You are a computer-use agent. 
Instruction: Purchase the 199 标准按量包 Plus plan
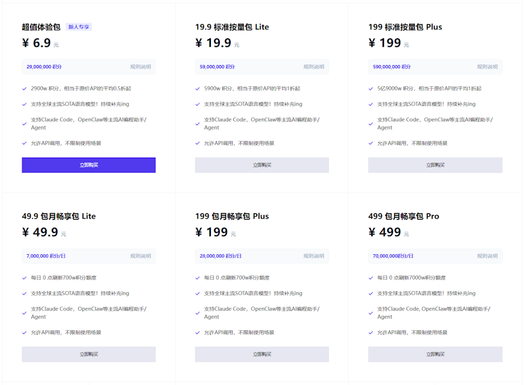click(435, 165)
